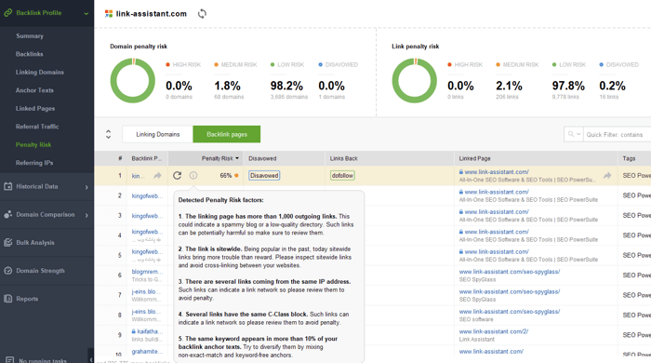Screen dimensions: 651x363
Task: Click the LOW RISK green legend dot, link panel
Action: point(554,64)
